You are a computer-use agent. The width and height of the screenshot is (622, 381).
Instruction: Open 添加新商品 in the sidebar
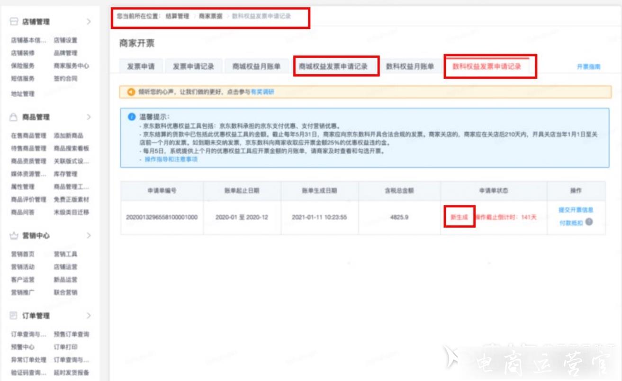(69, 136)
